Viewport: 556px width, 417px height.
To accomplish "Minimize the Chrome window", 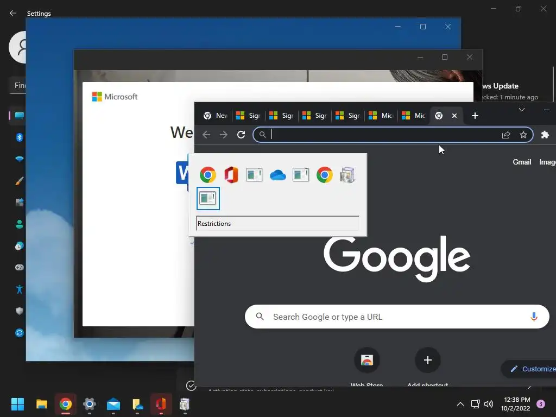I will point(546,110).
